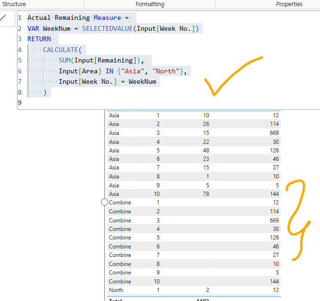Click the RETURN keyword on line 3

coord(39,39)
